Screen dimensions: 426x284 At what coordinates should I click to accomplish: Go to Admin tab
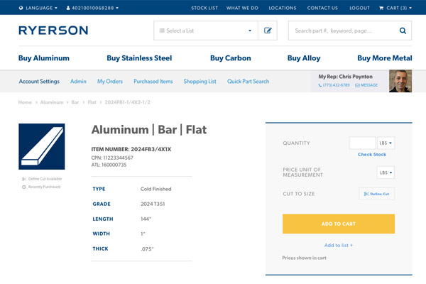78,81
